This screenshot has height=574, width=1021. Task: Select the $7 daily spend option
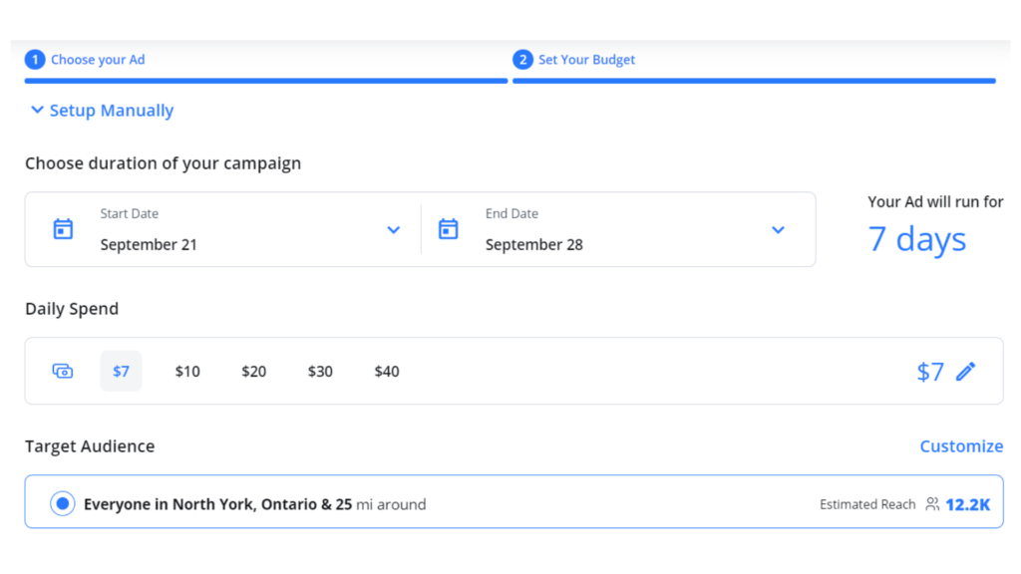[x=121, y=371]
